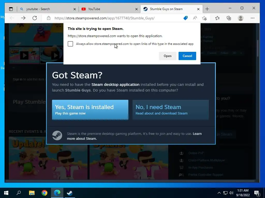The width and height of the screenshot is (265, 198).
Task: Click the Steam logo in the dialog footer
Action: (x=57, y=136)
